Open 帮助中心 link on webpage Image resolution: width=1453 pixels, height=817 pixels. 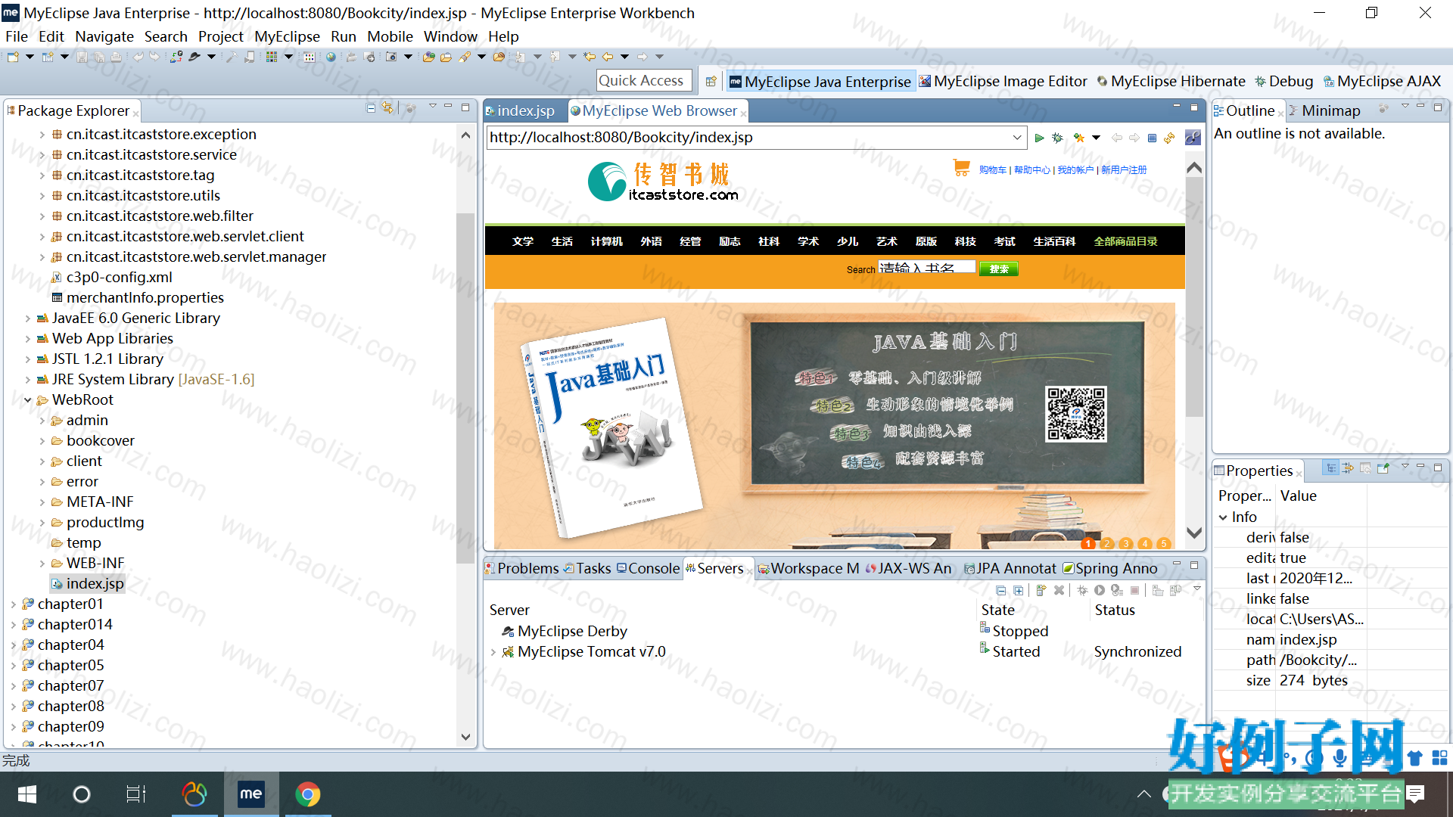point(1032,170)
